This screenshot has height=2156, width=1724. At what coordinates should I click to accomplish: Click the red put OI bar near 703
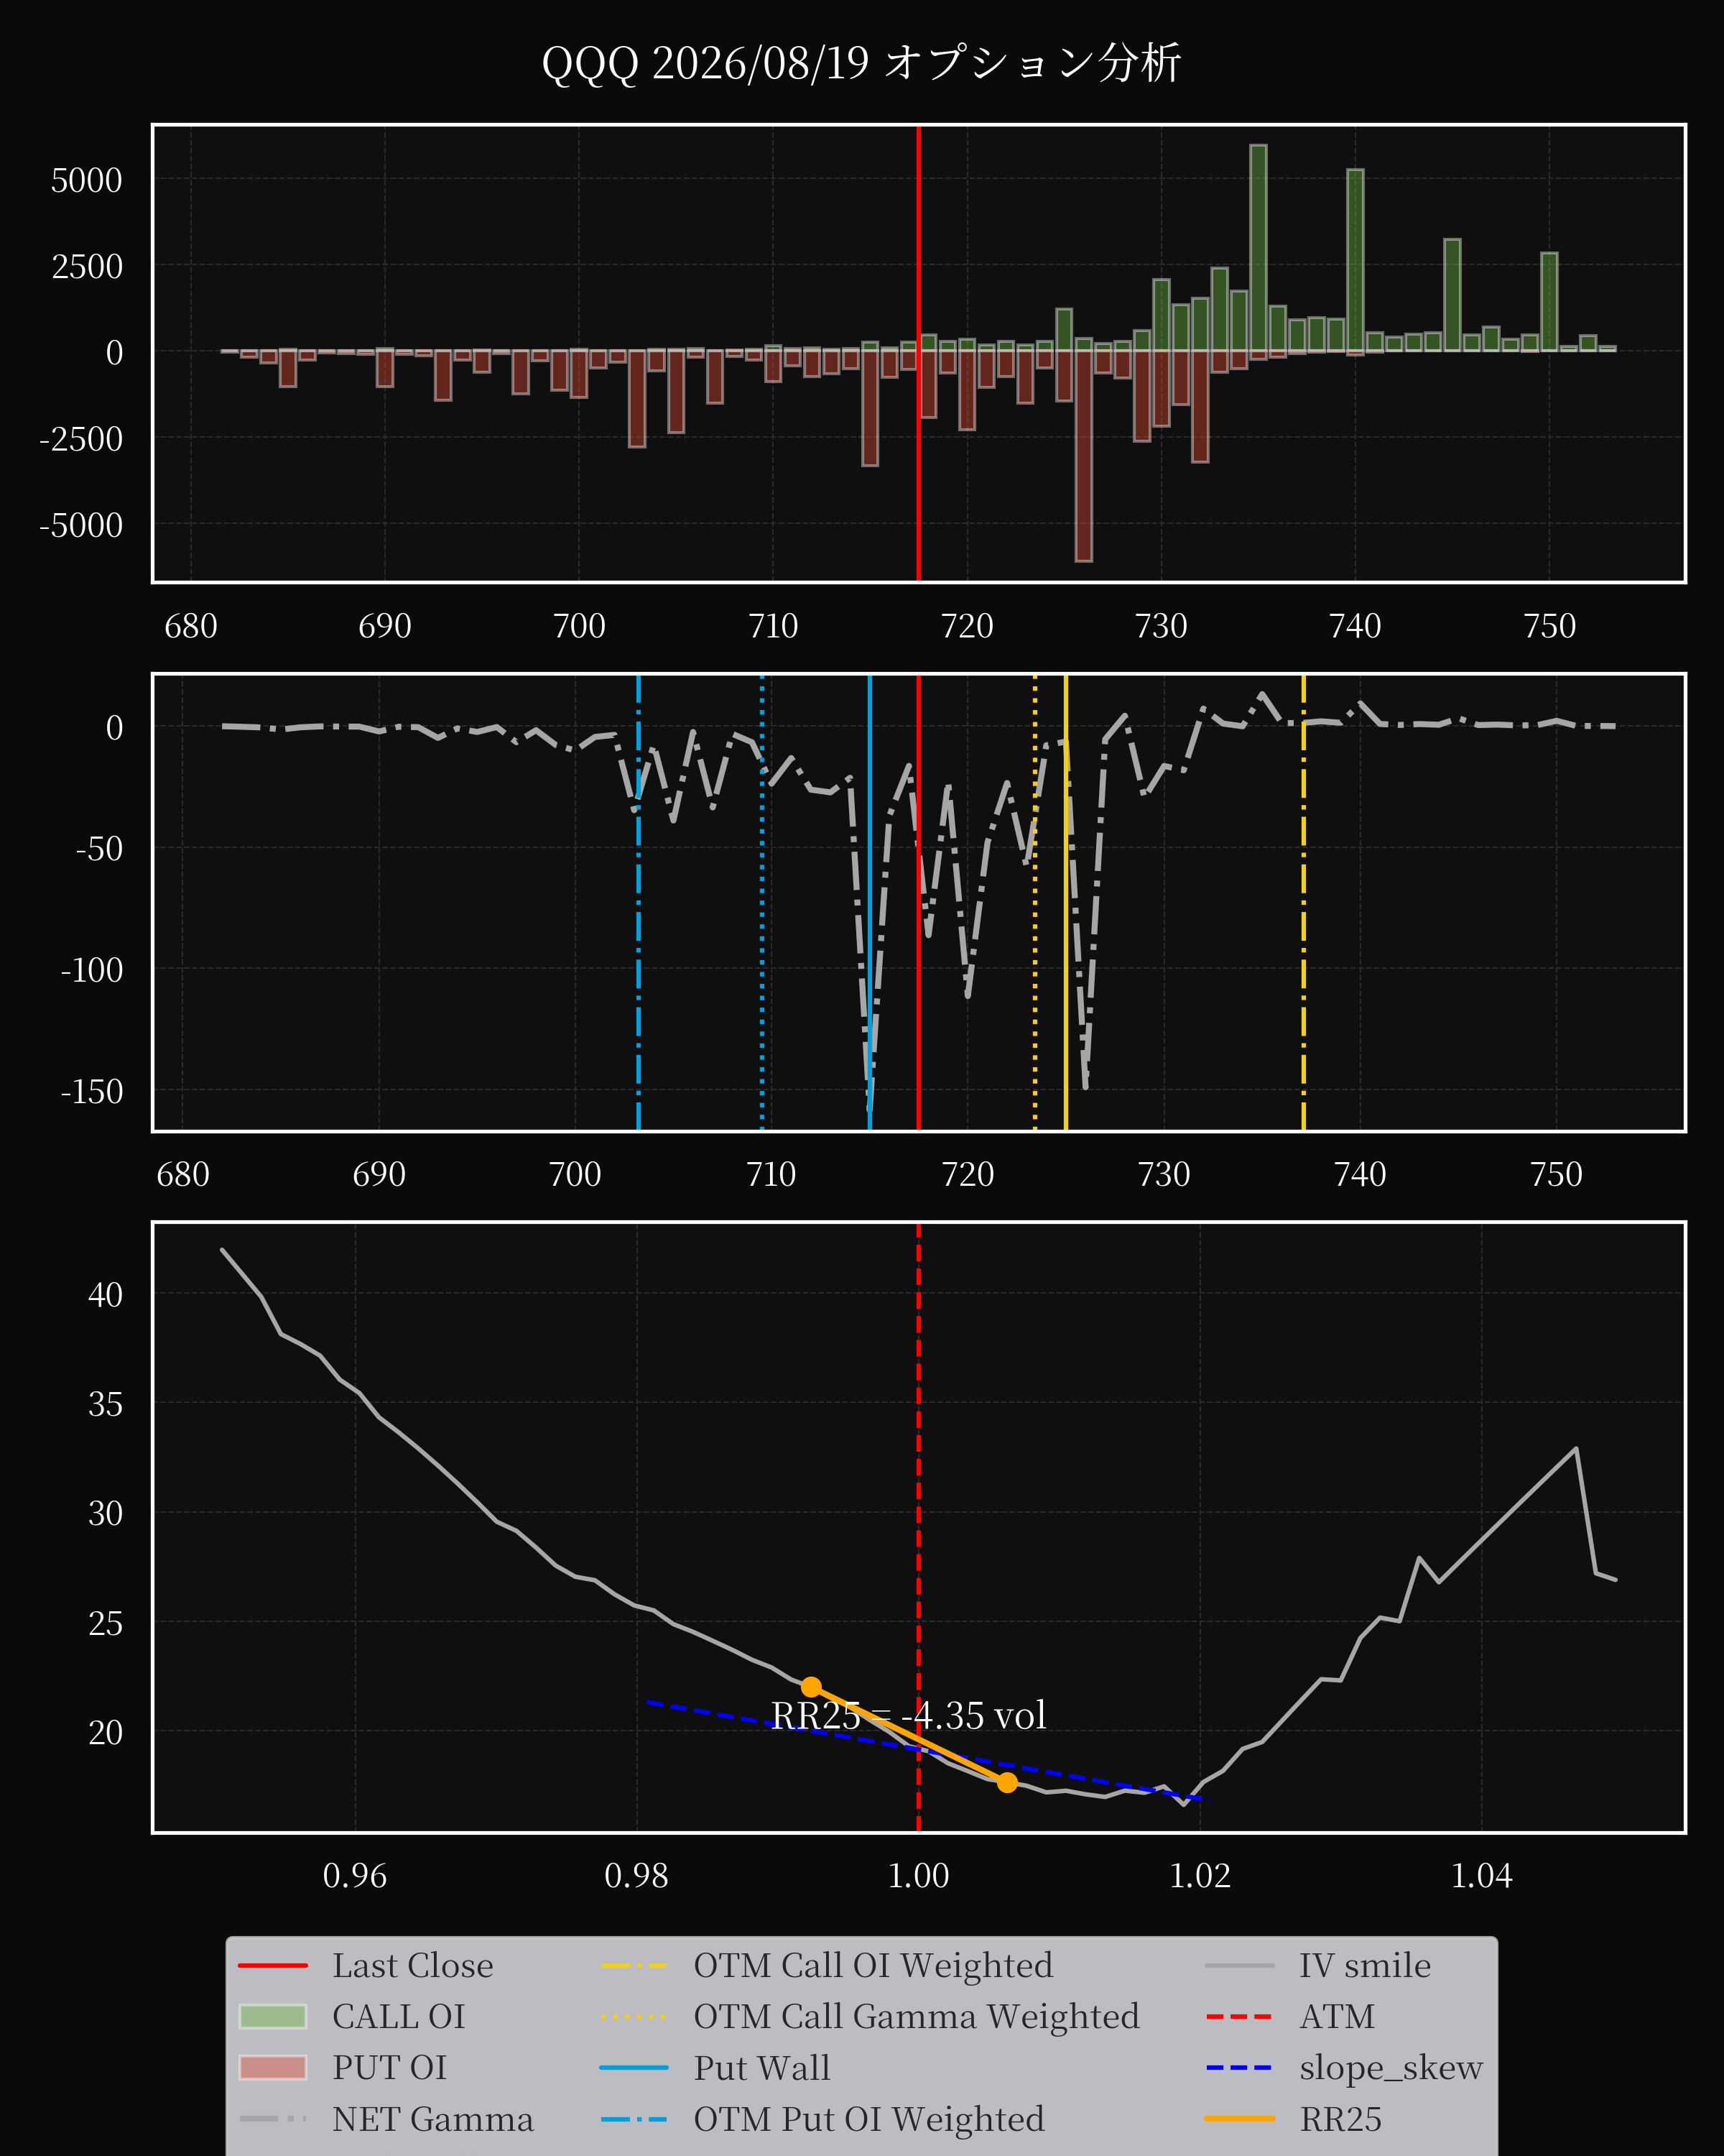point(636,399)
